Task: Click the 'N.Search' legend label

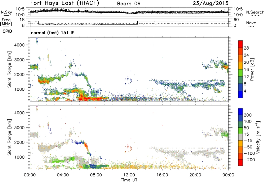Action: coord(255,12)
